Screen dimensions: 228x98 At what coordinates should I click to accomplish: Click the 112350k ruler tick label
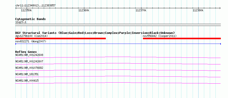click(26, 10)
